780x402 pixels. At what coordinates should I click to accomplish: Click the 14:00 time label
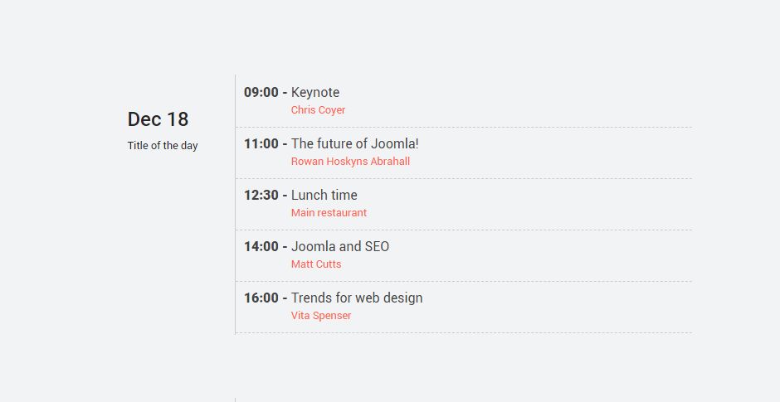261,246
